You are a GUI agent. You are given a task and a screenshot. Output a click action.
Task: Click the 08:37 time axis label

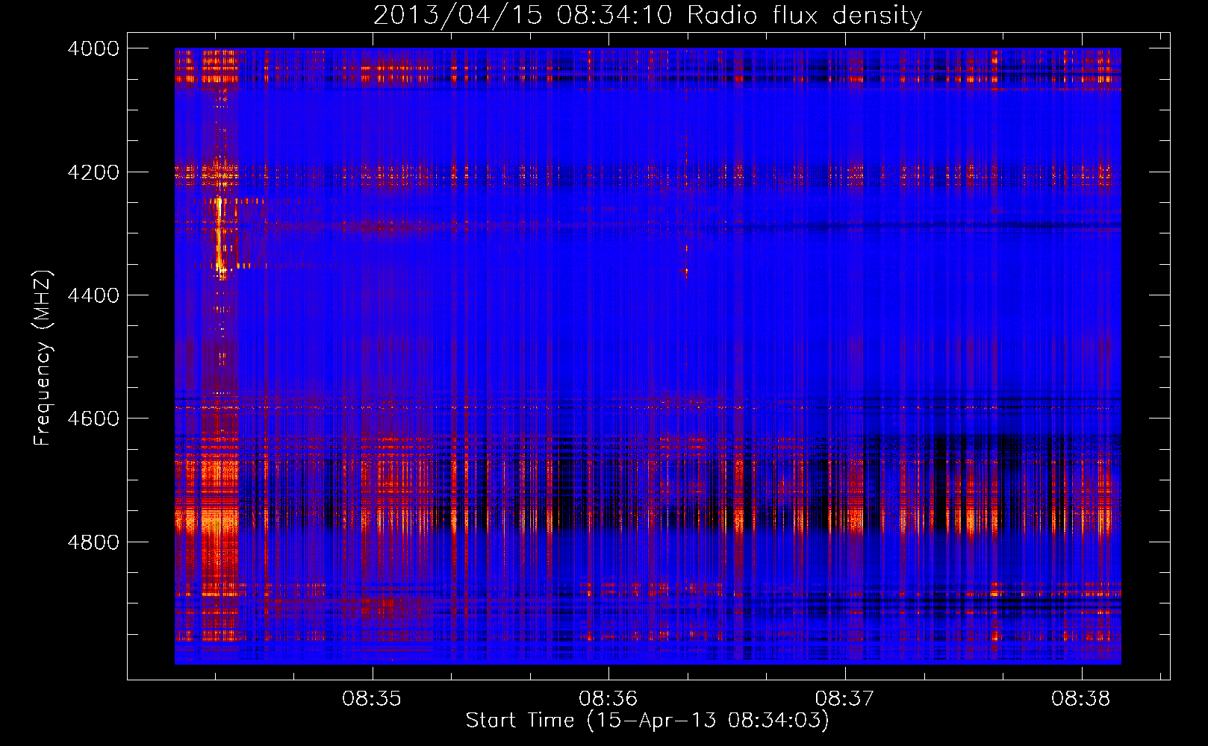tap(844, 699)
